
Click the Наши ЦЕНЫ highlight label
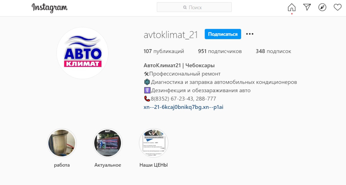(x=154, y=165)
